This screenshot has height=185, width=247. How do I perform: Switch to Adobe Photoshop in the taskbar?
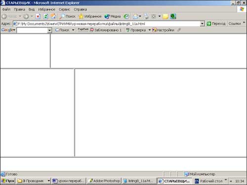(104, 181)
